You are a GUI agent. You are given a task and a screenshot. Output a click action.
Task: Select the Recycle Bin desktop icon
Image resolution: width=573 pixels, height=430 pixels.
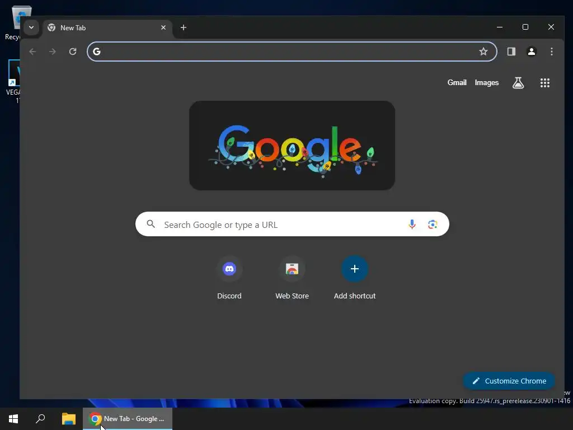(x=12, y=22)
